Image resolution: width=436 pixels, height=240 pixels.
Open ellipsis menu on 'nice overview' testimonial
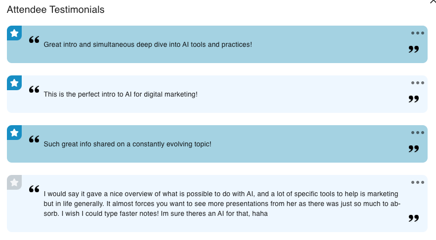pos(417,182)
